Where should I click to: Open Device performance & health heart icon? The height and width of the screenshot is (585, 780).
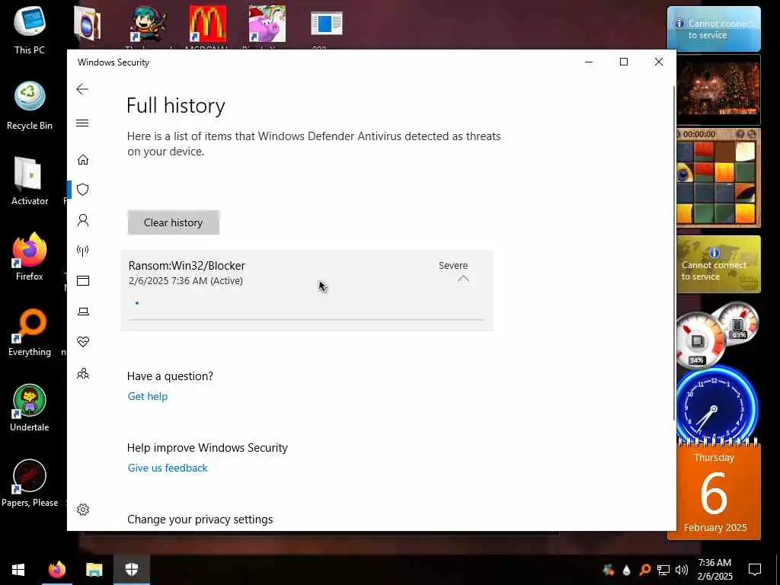click(x=82, y=342)
